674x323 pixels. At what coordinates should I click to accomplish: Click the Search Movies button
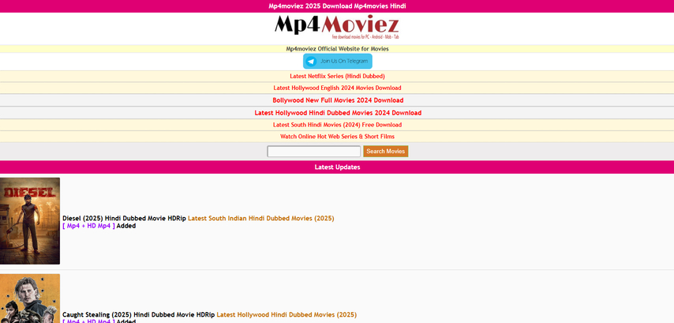click(386, 152)
